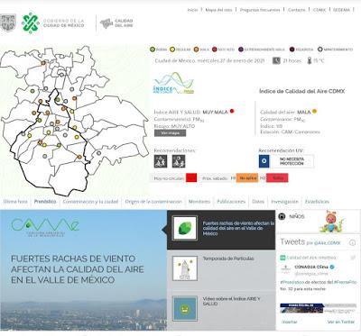
Task: Click the Insertar link under tweets
Action: point(290,322)
